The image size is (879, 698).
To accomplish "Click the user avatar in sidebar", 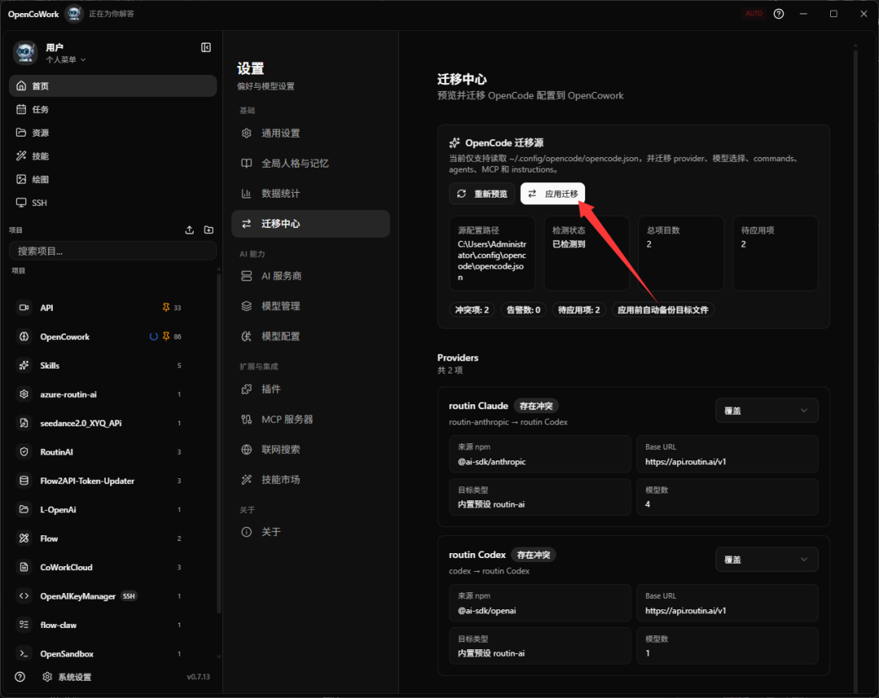I will (x=26, y=53).
